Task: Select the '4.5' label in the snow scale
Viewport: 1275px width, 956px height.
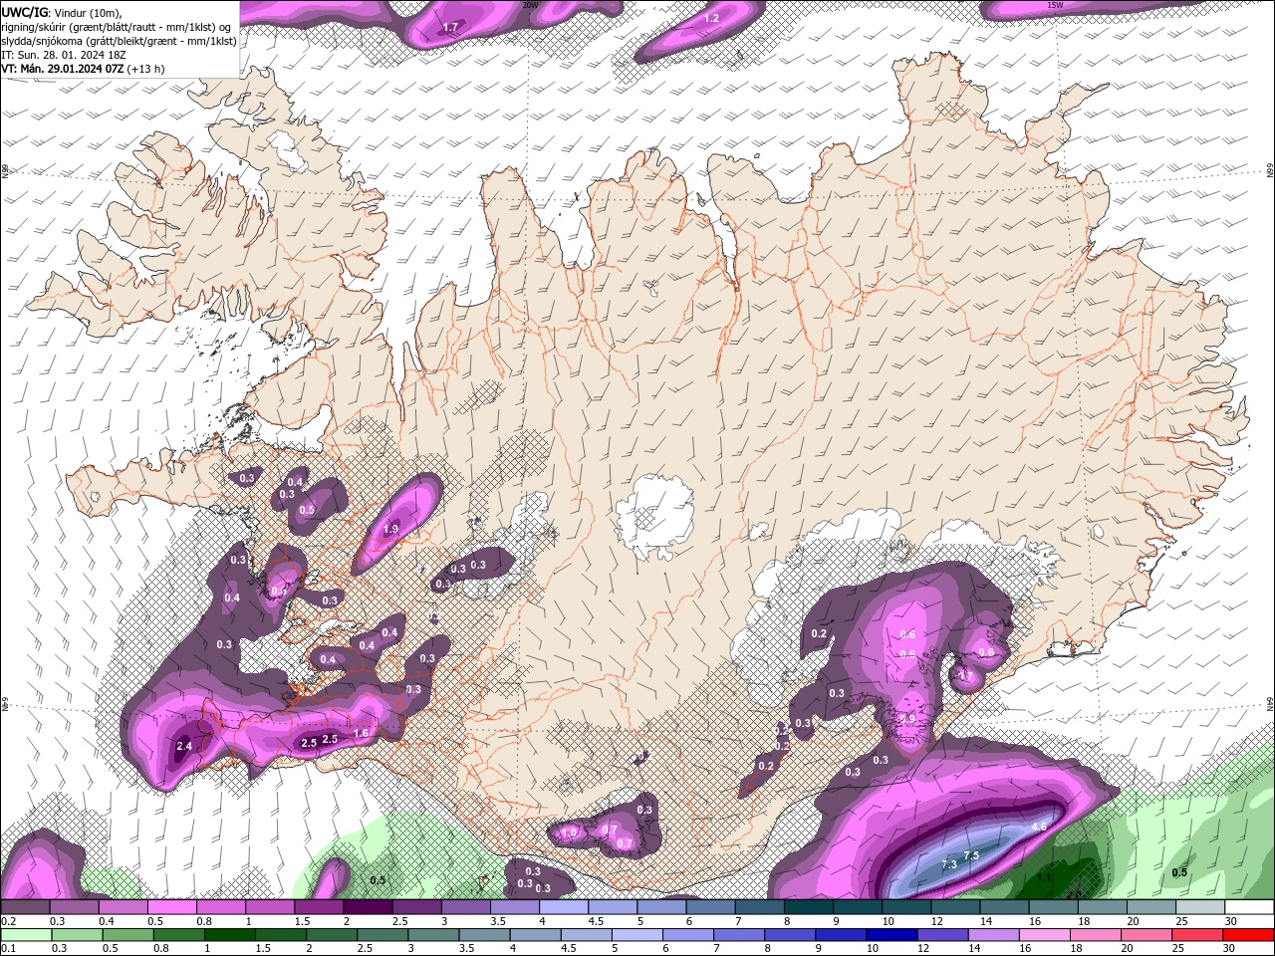Action: pyautogui.click(x=596, y=921)
